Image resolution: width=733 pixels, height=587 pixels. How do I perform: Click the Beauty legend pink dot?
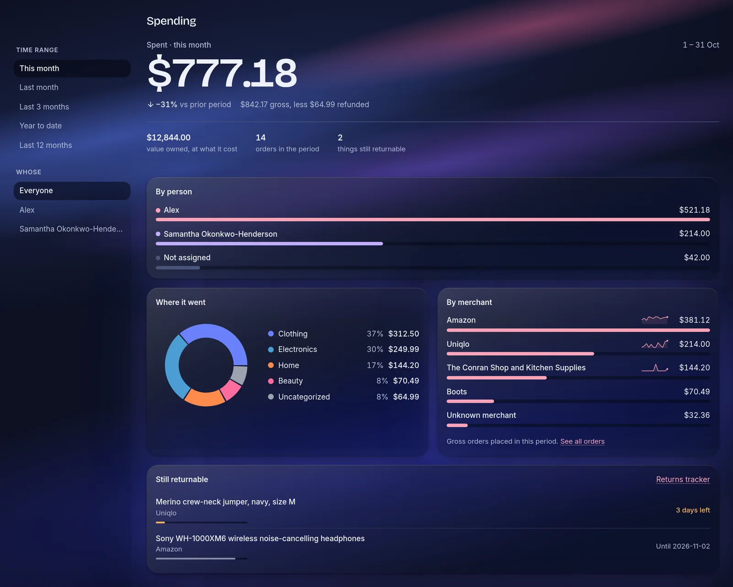[271, 381]
